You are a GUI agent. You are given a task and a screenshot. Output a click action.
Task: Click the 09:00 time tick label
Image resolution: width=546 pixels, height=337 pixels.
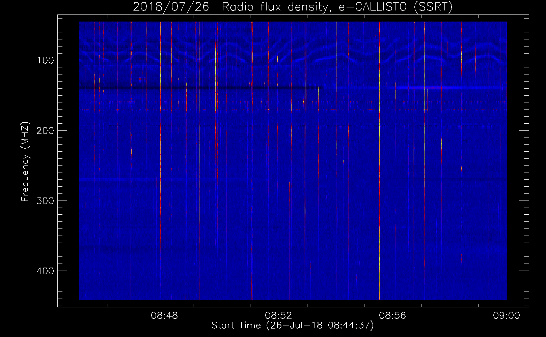pos(507,316)
